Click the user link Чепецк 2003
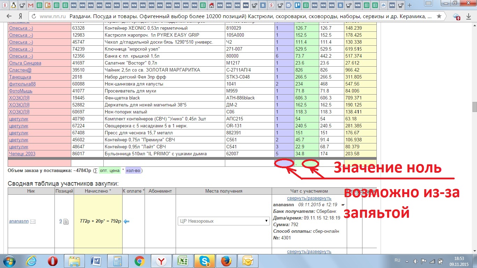 pyautogui.click(x=22, y=154)
